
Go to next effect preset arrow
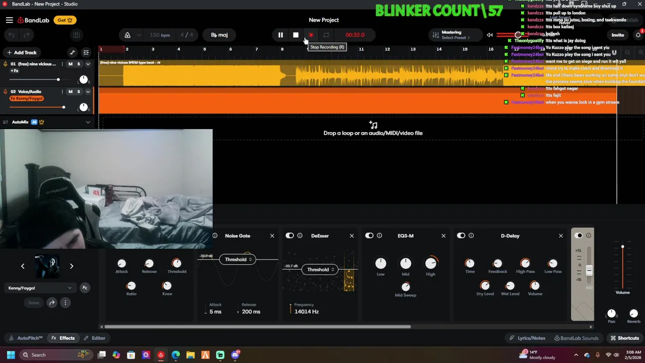pos(72,266)
